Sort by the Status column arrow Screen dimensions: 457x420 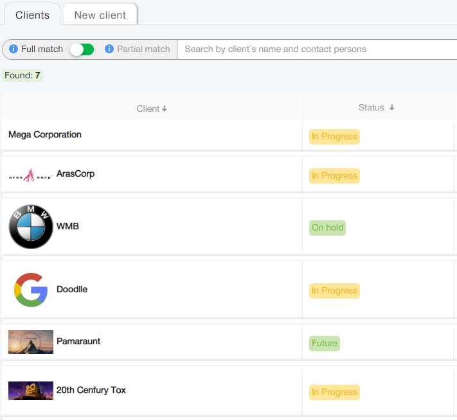tap(392, 108)
